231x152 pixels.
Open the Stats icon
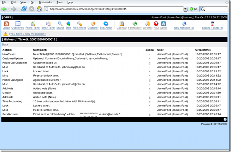click(68, 24)
